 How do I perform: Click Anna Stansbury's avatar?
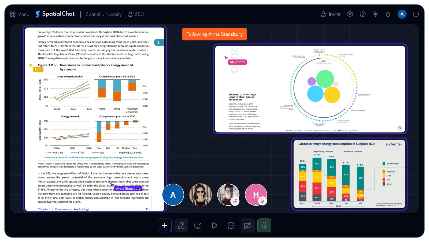pos(201,195)
